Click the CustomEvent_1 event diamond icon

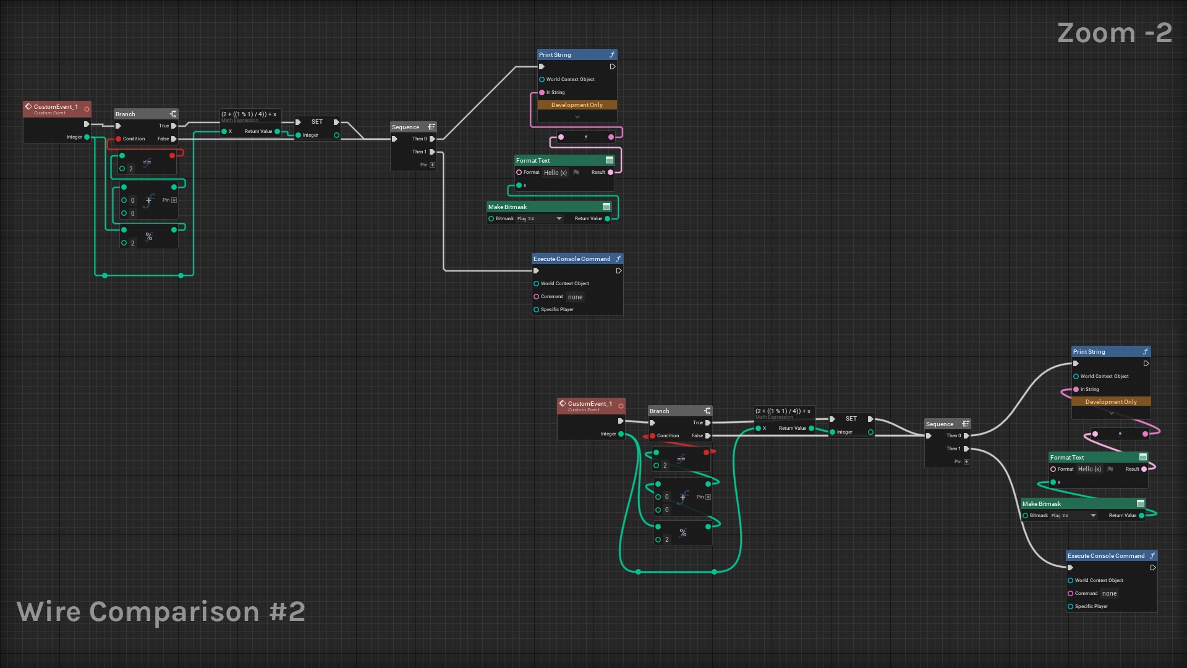tap(29, 106)
